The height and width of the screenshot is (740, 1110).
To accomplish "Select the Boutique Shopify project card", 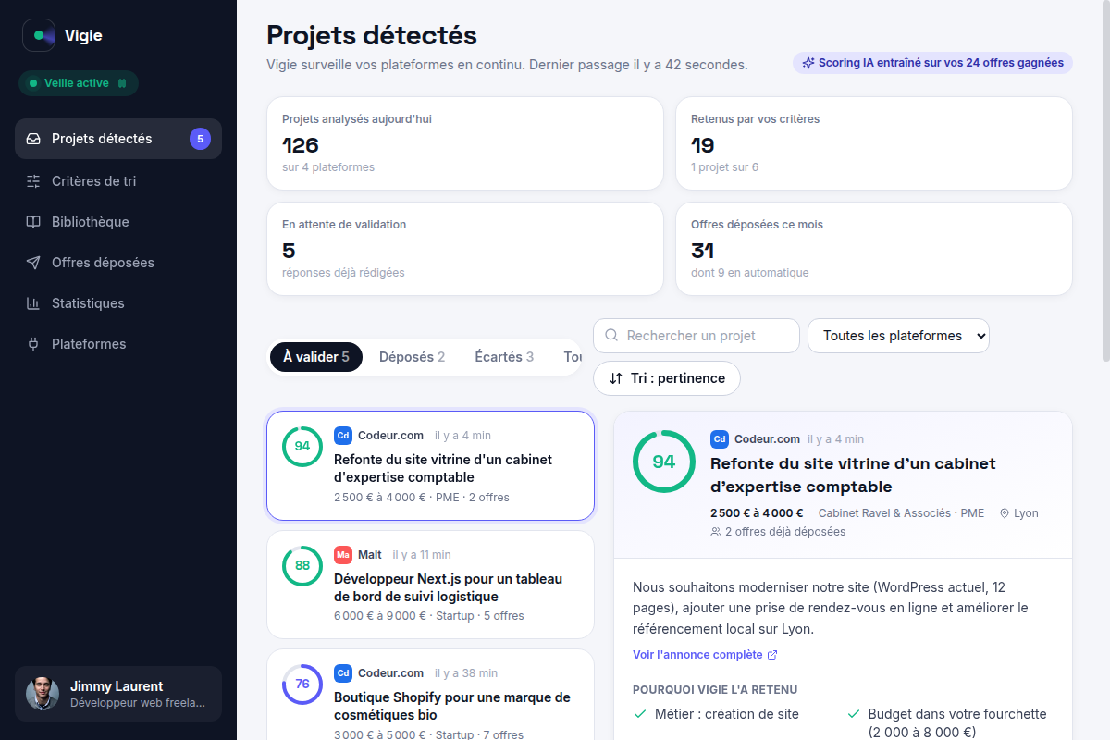I will (430, 694).
